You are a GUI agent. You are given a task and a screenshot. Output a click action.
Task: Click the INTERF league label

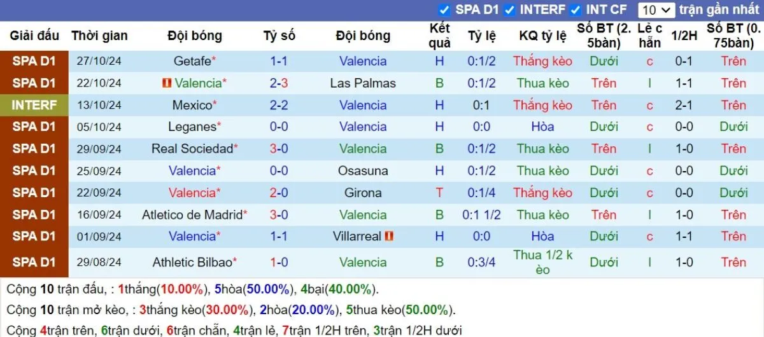34,105
